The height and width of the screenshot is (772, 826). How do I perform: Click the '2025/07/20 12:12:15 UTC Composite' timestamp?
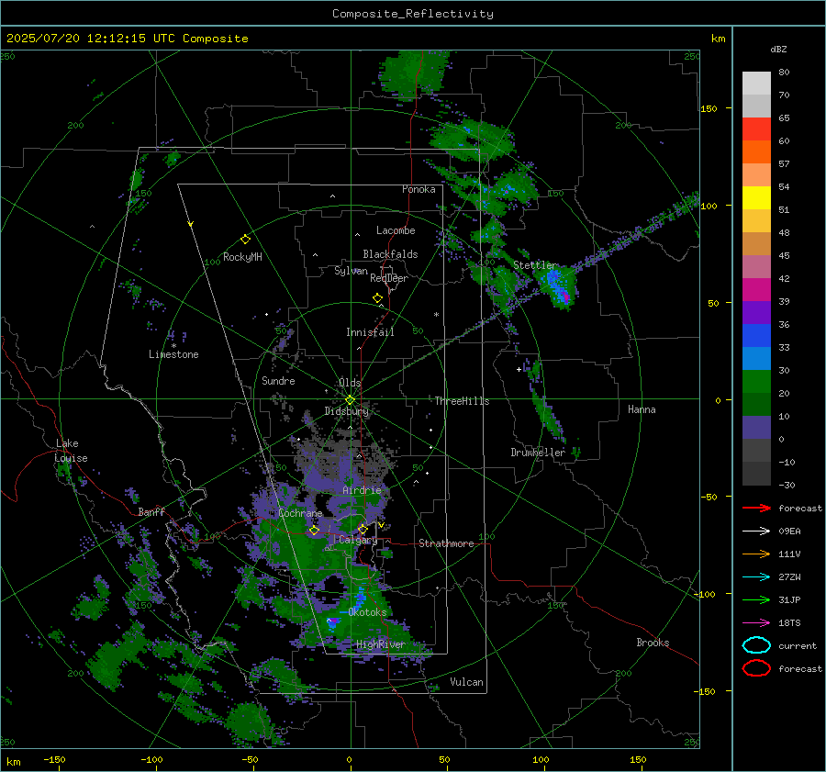point(127,39)
